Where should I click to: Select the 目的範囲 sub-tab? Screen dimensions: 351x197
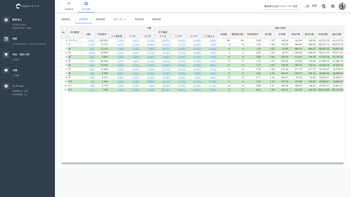pyautogui.click(x=83, y=19)
